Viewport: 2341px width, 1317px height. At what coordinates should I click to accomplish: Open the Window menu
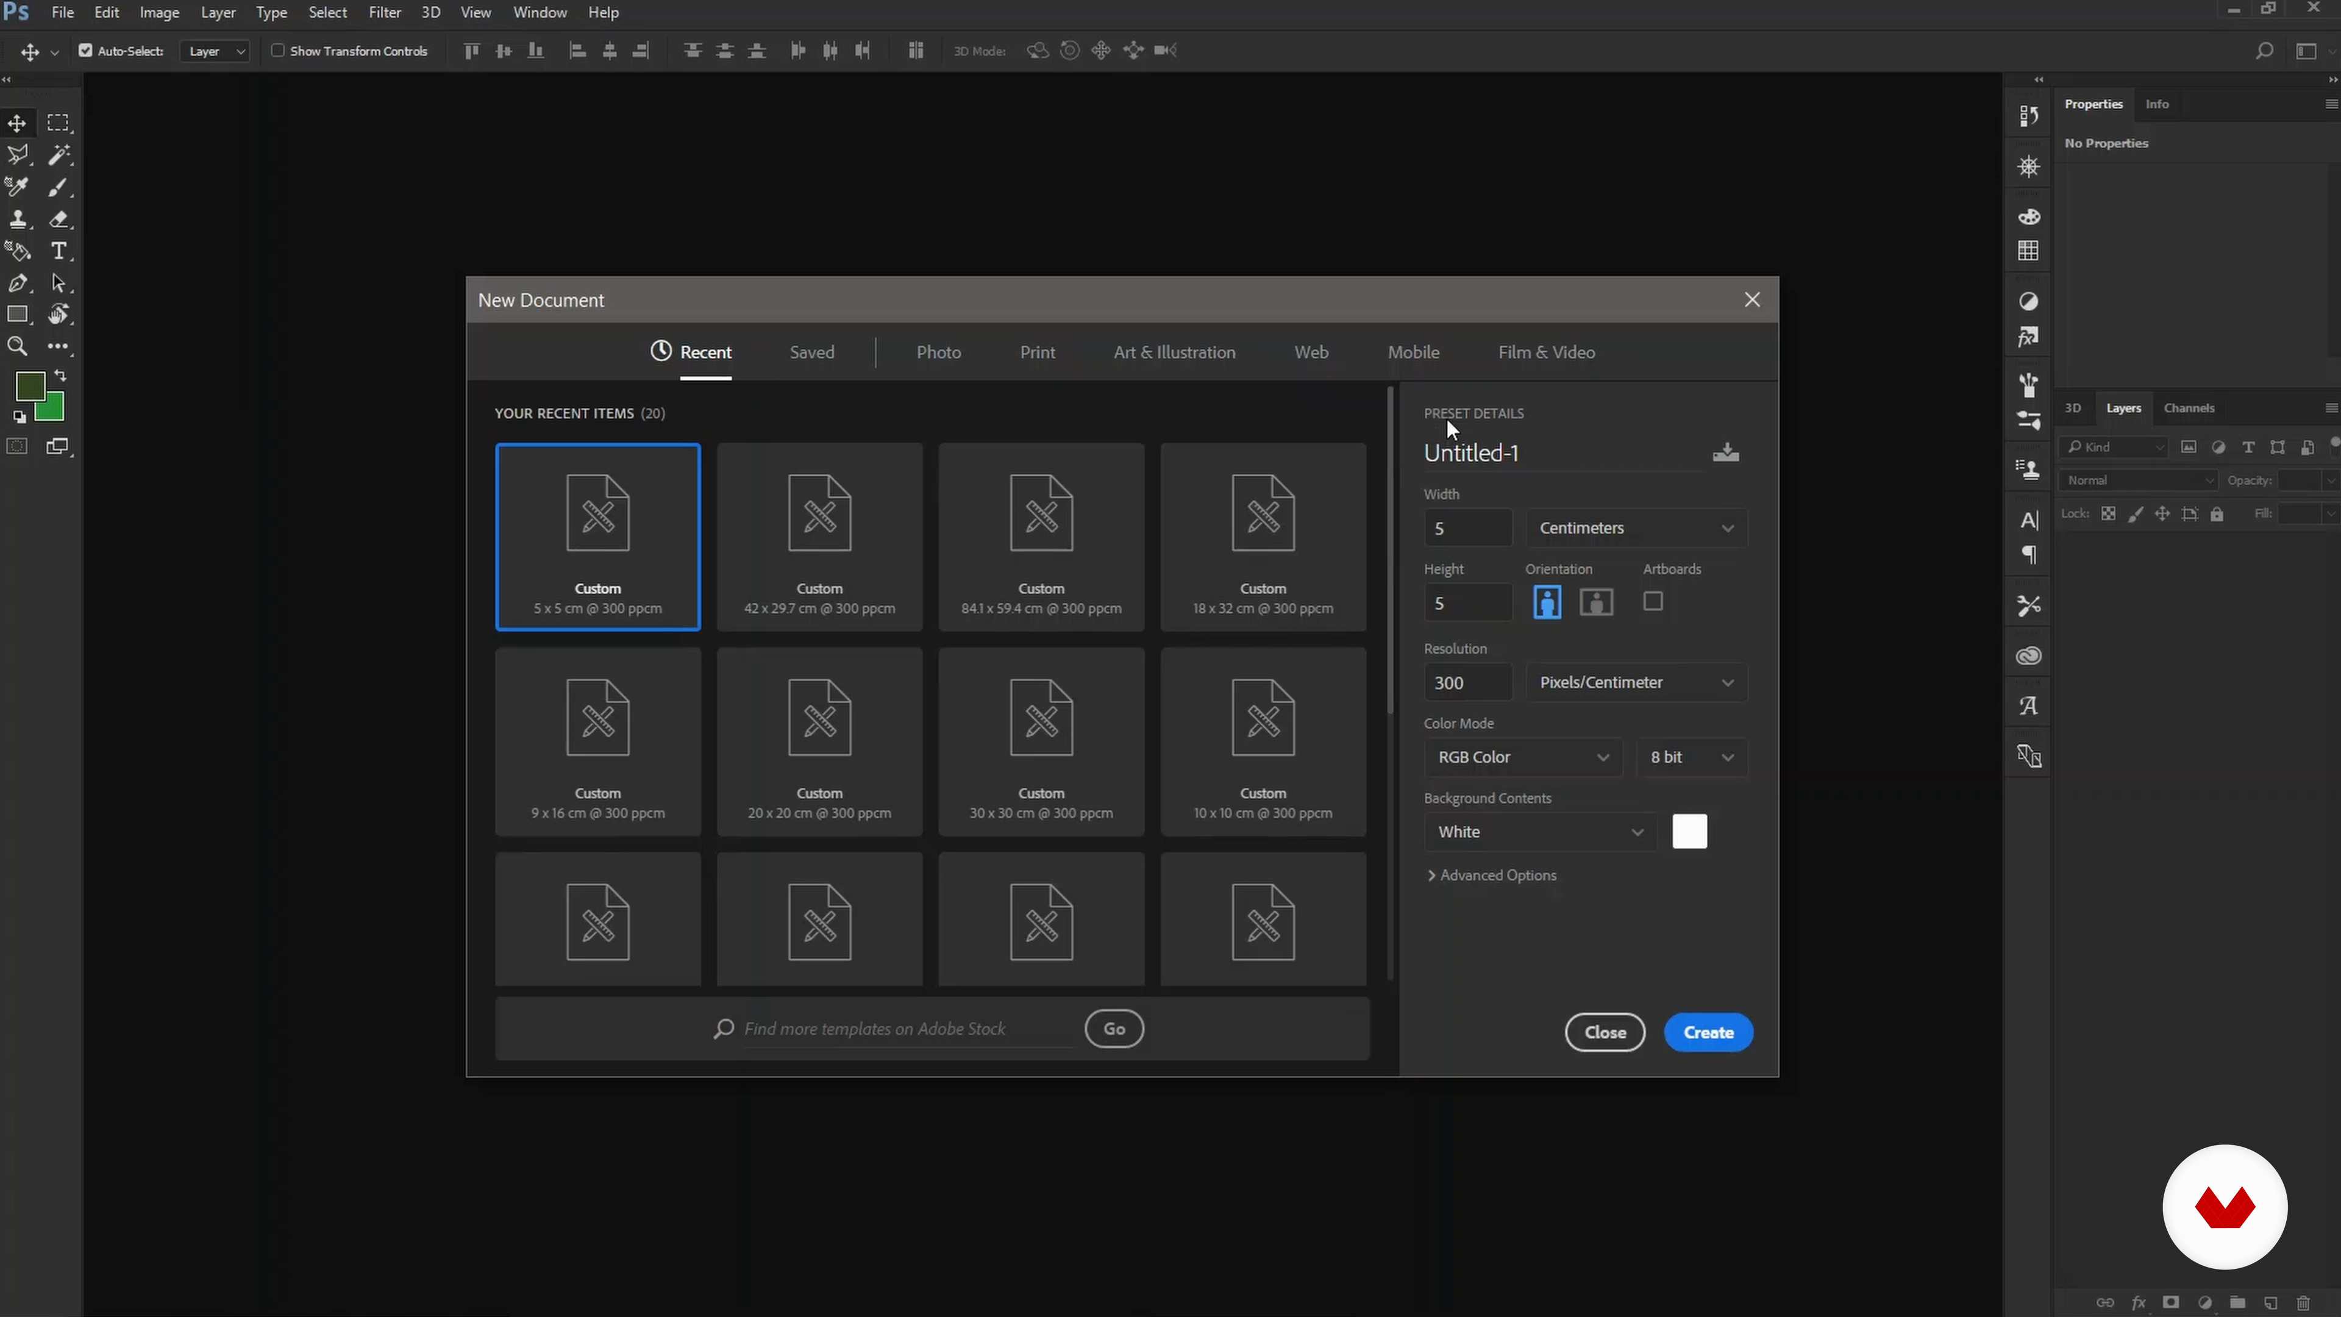pyautogui.click(x=540, y=13)
